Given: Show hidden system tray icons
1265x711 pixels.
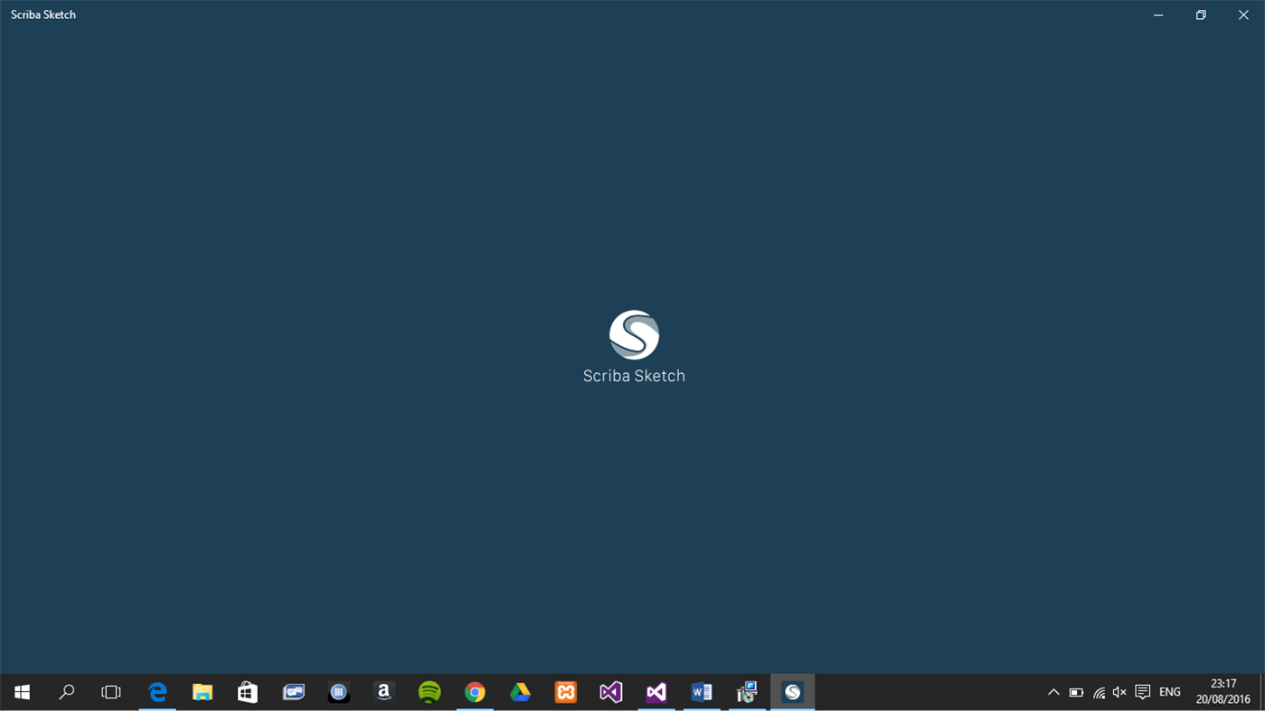Looking at the screenshot, I should (x=1053, y=693).
